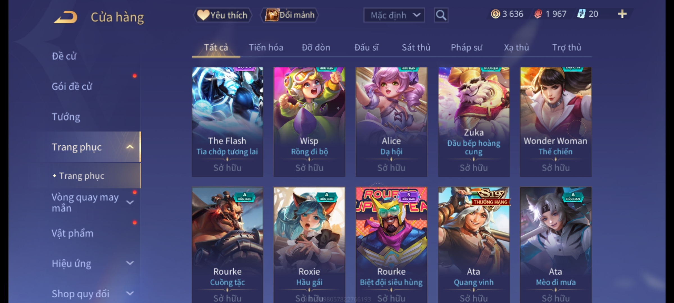The height and width of the screenshot is (303, 674).
Task: Collapse the Trang phục sidebar section
Action: coord(130,147)
